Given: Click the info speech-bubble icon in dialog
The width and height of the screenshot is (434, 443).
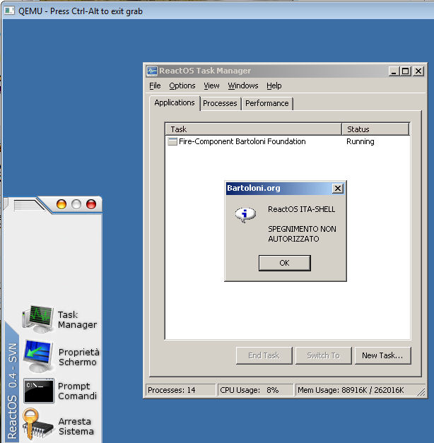Looking at the screenshot, I should pos(245,215).
